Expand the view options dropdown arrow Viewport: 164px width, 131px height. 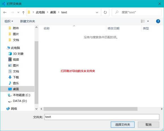148,21
